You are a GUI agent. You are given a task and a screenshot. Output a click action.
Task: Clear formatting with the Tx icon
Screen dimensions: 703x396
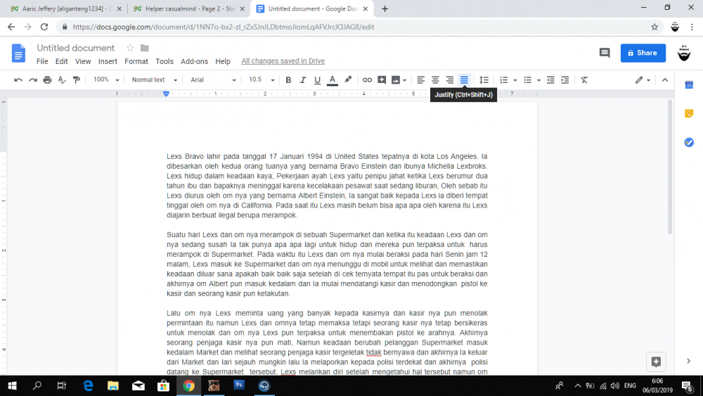click(583, 79)
